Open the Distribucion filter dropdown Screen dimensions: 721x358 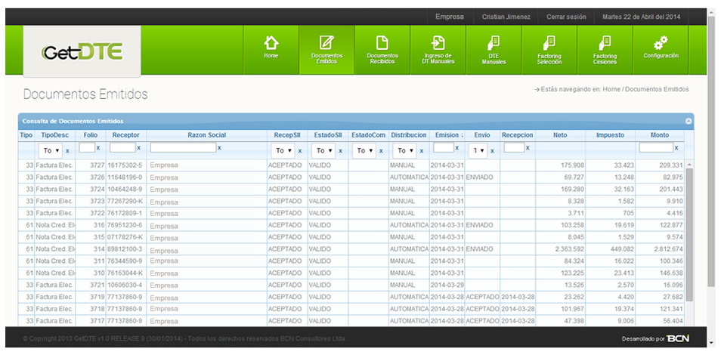(404, 151)
